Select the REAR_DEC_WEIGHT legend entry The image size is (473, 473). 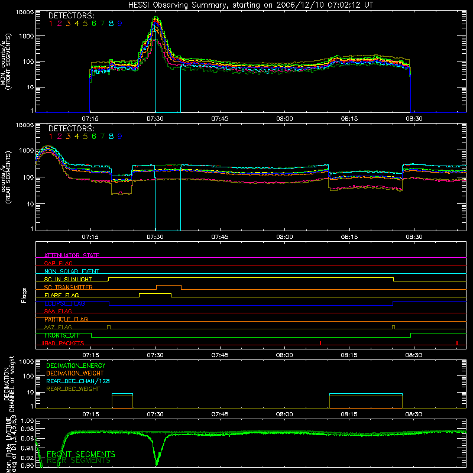pos(73,389)
